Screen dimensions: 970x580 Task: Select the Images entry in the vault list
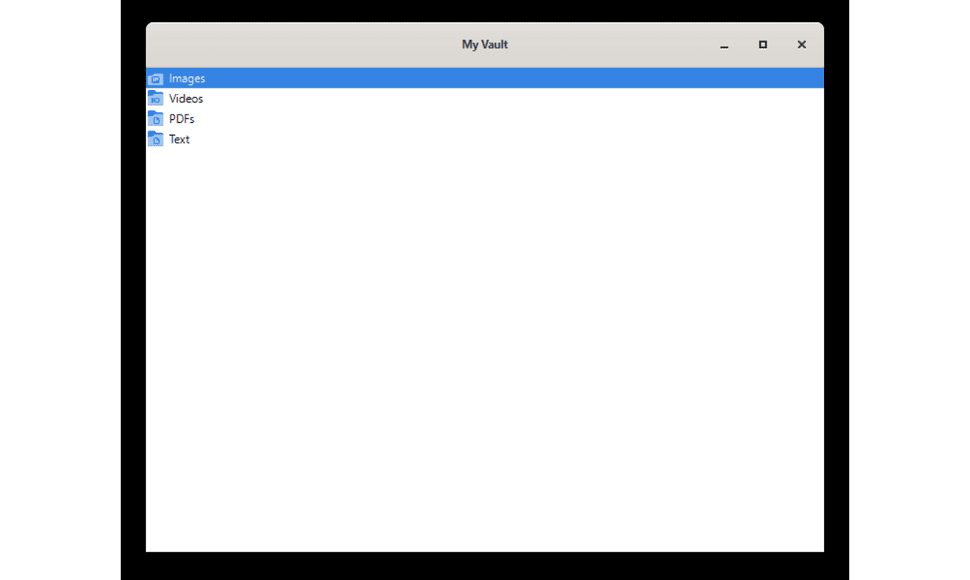(x=188, y=78)
